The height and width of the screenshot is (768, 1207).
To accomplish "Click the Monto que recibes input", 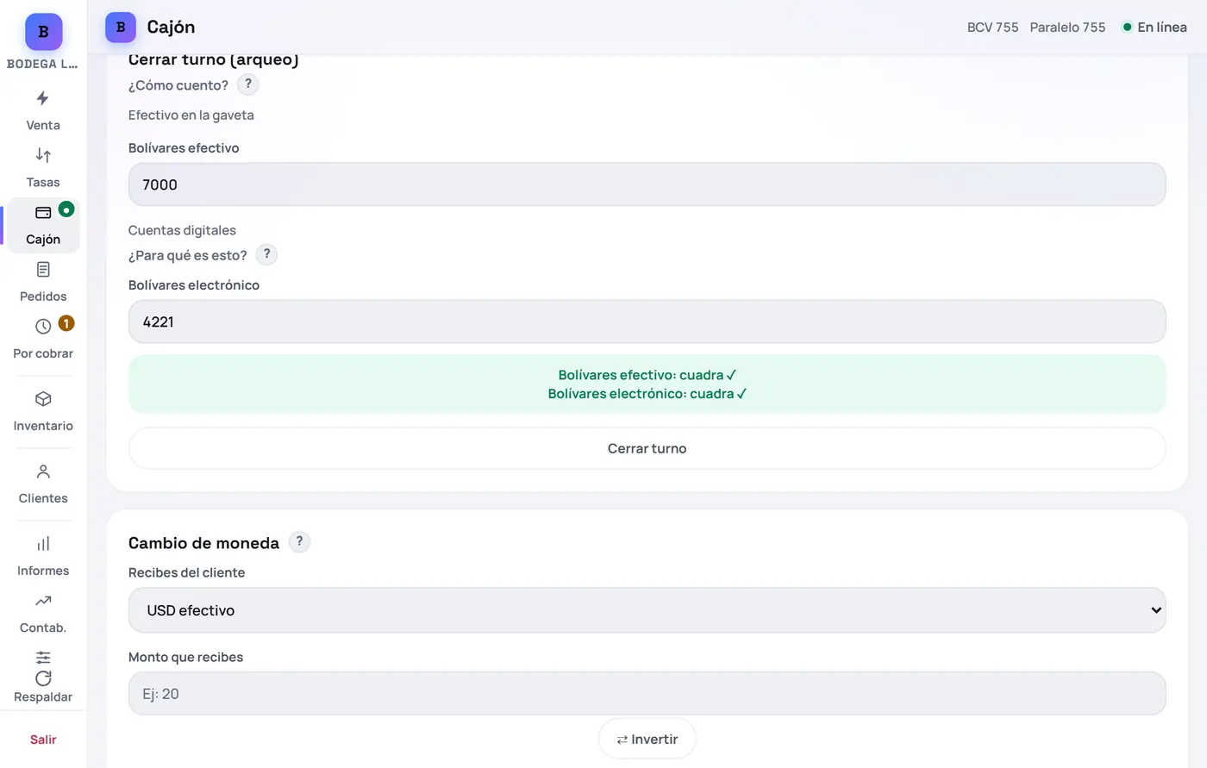I will point(647,694).
